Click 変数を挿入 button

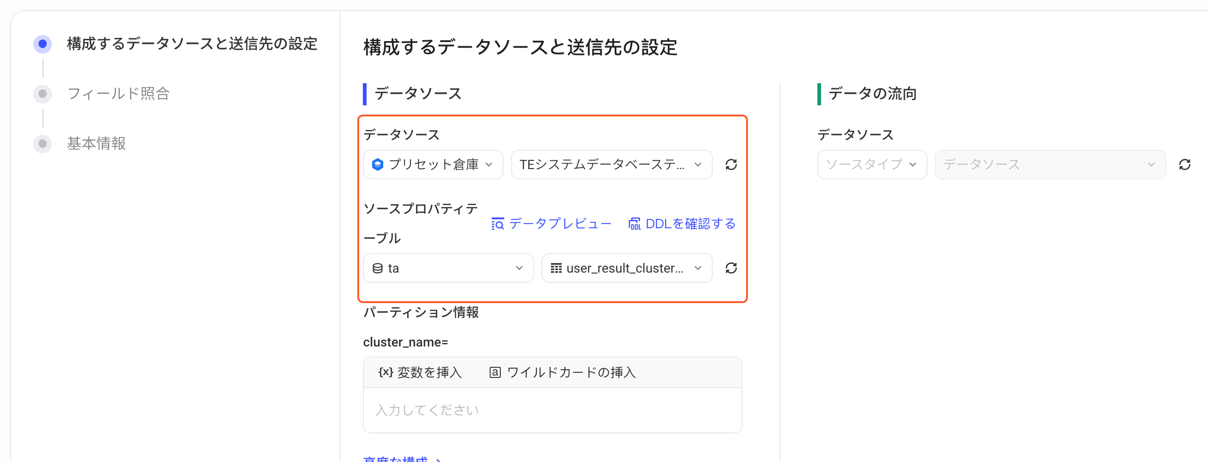point(420,372)
